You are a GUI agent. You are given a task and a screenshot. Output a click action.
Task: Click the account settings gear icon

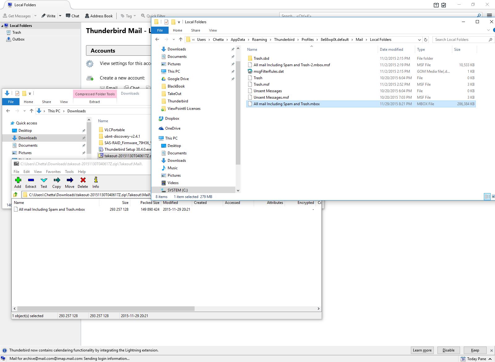90,64
